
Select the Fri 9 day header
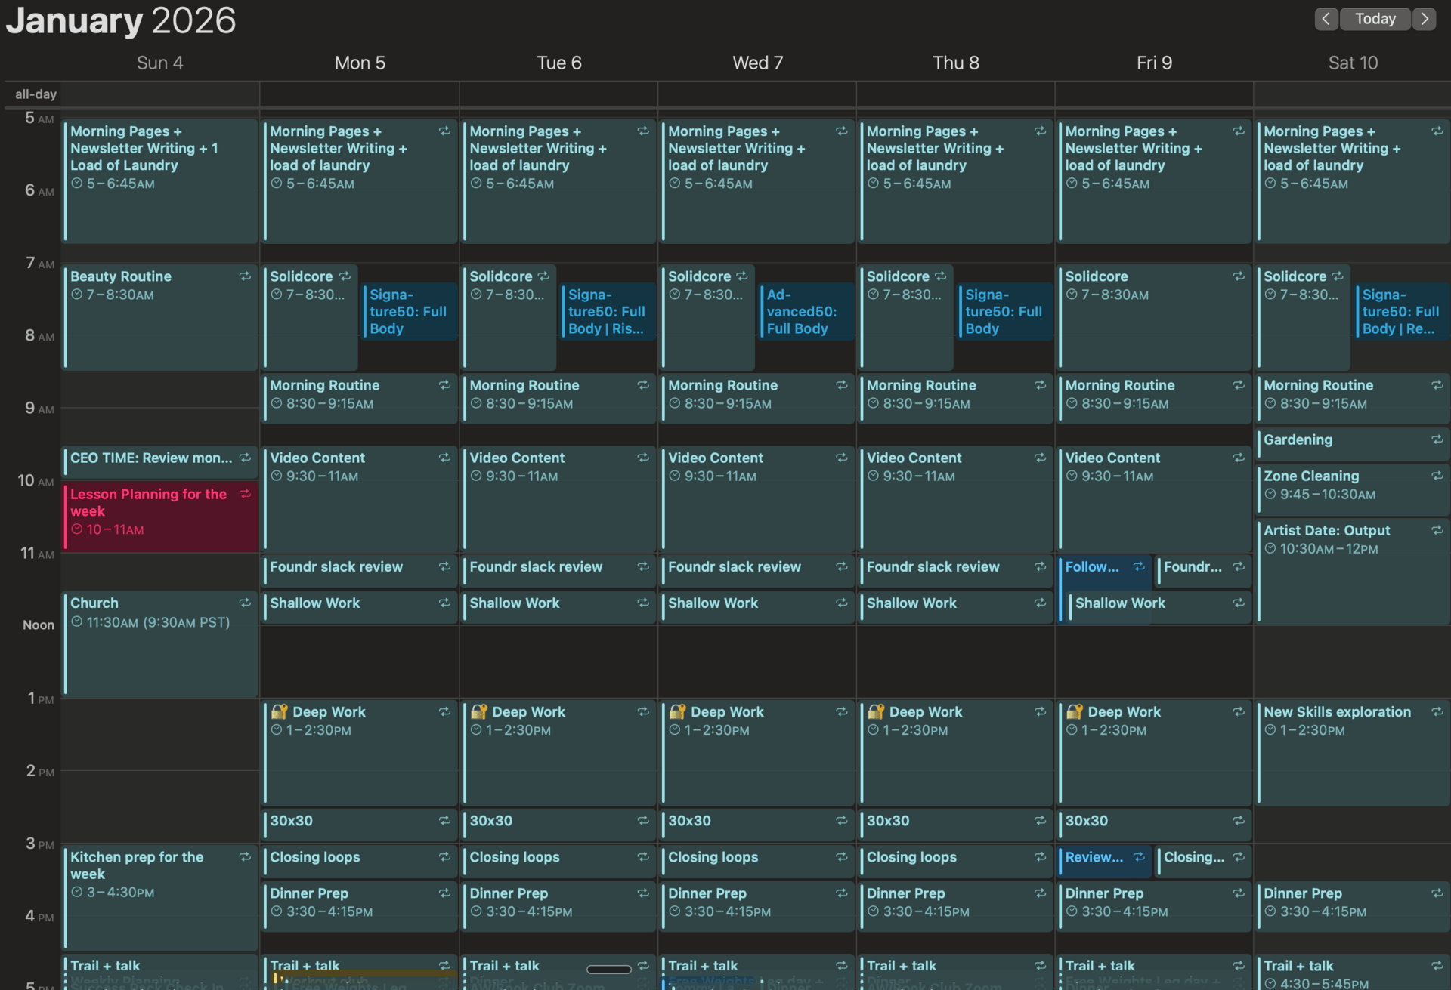(1154, 63)
